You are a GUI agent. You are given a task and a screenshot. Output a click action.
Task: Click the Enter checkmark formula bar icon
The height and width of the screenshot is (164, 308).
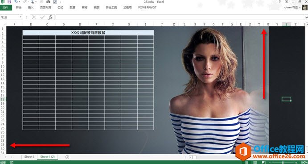pyautogui.click(x=42, y=17)
